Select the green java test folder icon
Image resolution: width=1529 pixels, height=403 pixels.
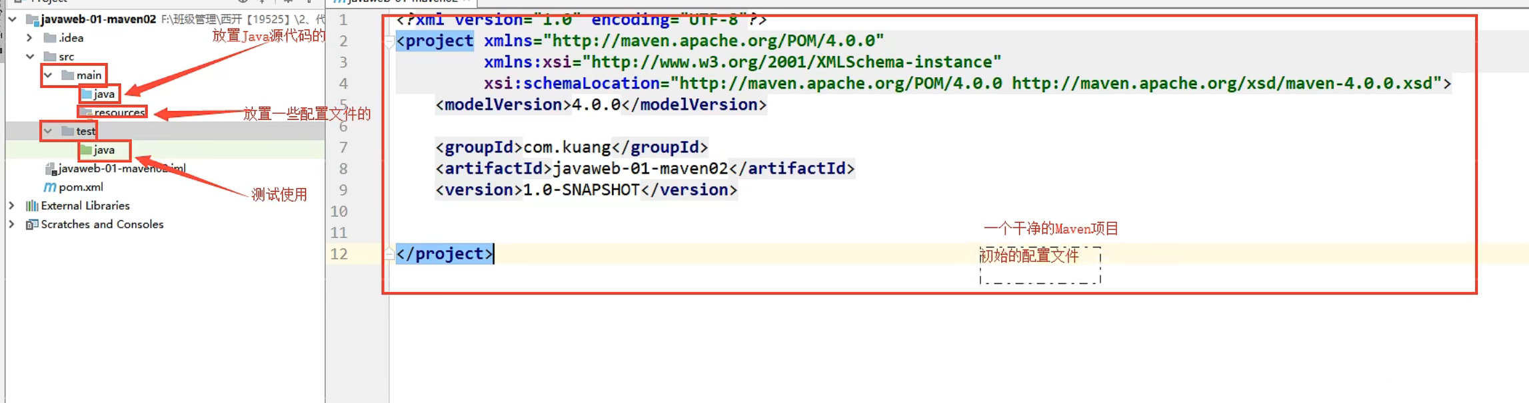[x=86, y=150]
